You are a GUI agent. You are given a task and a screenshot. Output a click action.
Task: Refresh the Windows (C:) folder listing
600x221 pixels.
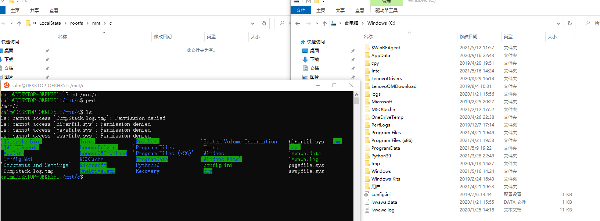(x=570, y=23)
